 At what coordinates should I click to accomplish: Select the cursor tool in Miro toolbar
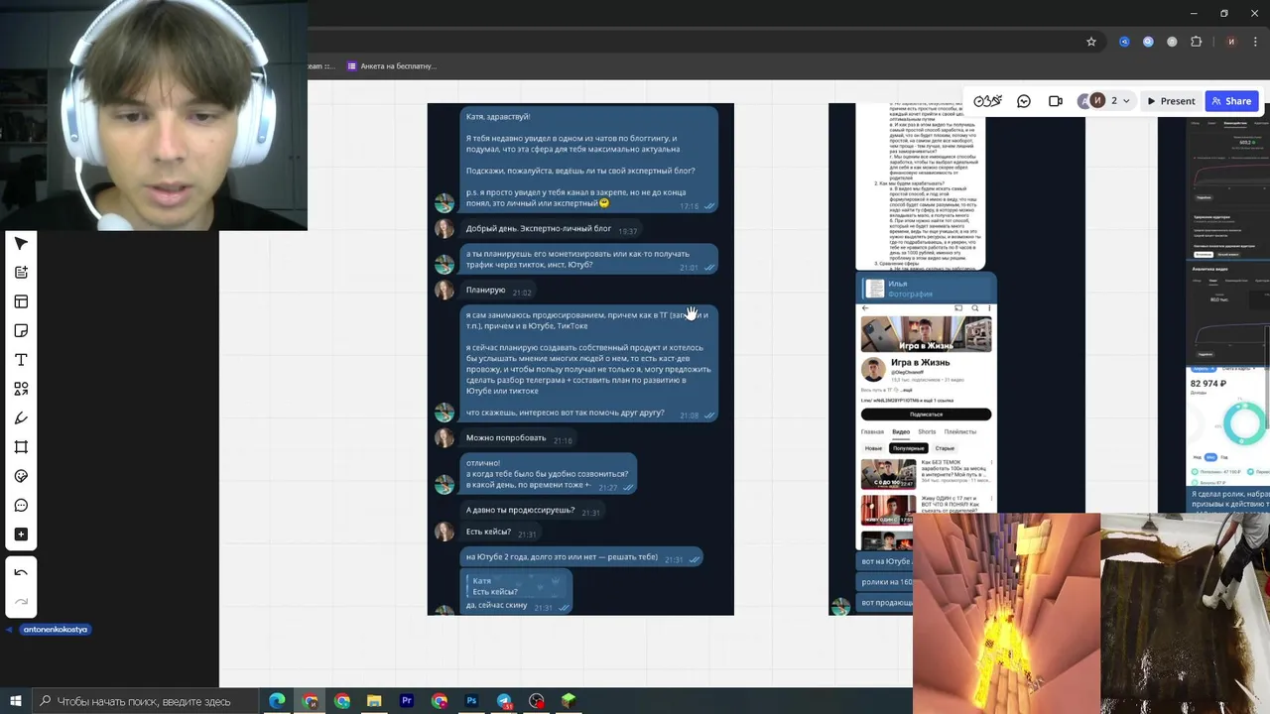click(21, 243)
